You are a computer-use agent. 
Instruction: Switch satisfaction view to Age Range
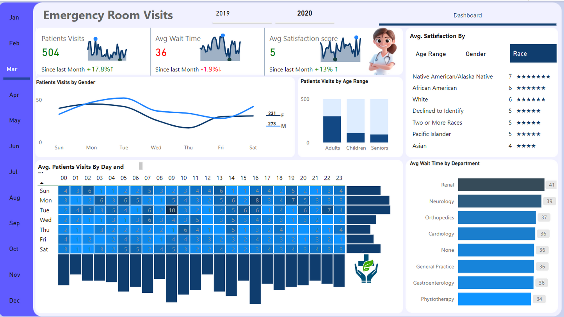click(431, 54)
